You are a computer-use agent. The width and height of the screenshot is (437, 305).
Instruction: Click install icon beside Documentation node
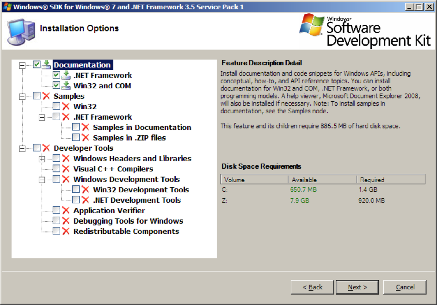pyautogui.click(x=47, y=65)
